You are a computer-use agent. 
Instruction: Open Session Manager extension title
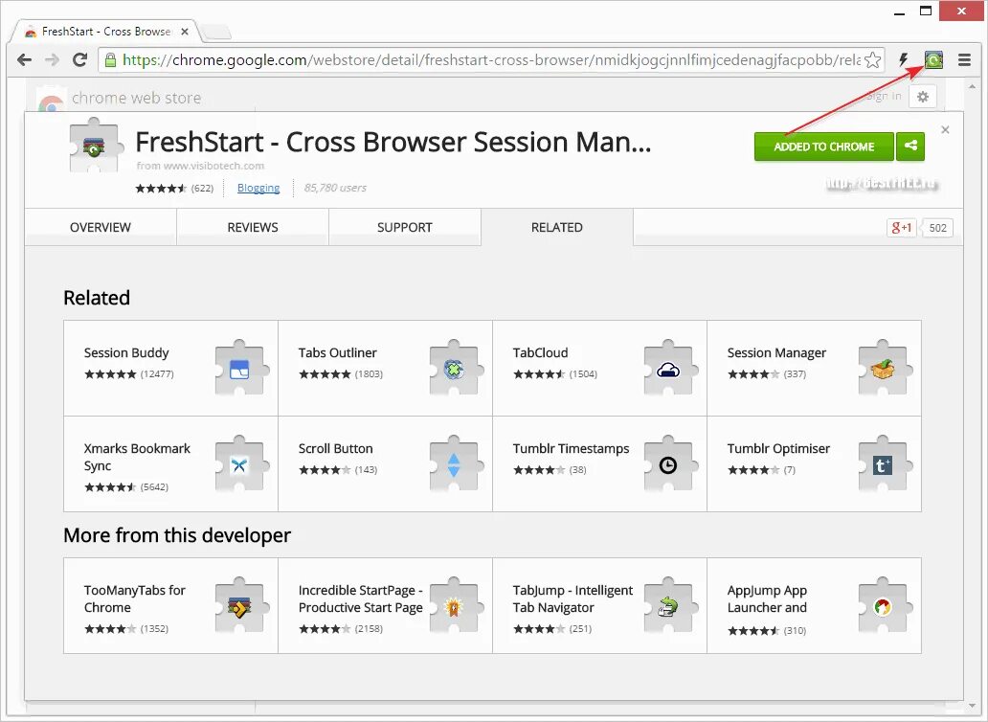pyautogui.click(x=776, y=352)
